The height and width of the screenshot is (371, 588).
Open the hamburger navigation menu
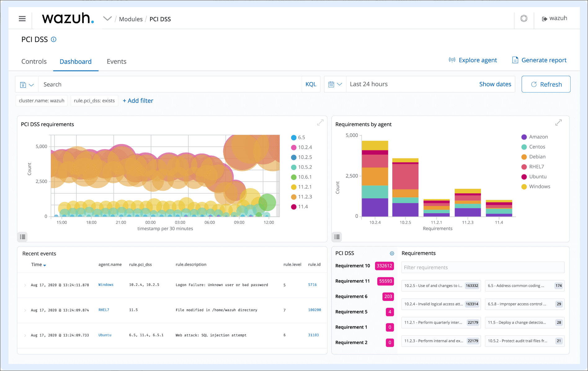point(22,19)
